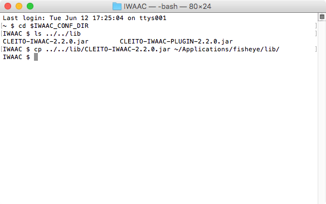Image resolution: width=326 pixels, height=204 pixels.
Task: Click the split pane icon above the scrollbar
Action: 322,17
